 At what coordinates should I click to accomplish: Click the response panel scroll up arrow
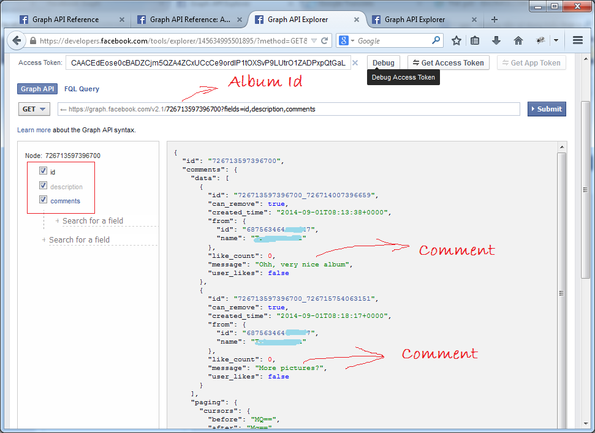coord(562,147)
